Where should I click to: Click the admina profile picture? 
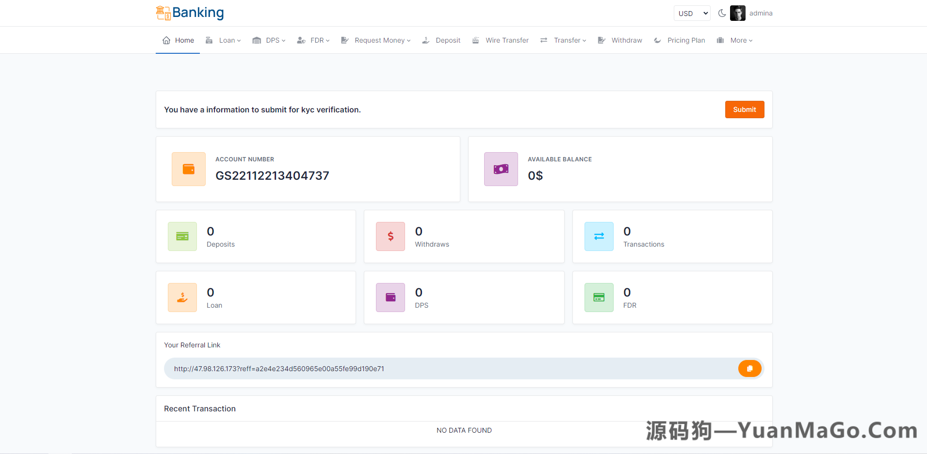pyautogui.click(x=737, y=13)
